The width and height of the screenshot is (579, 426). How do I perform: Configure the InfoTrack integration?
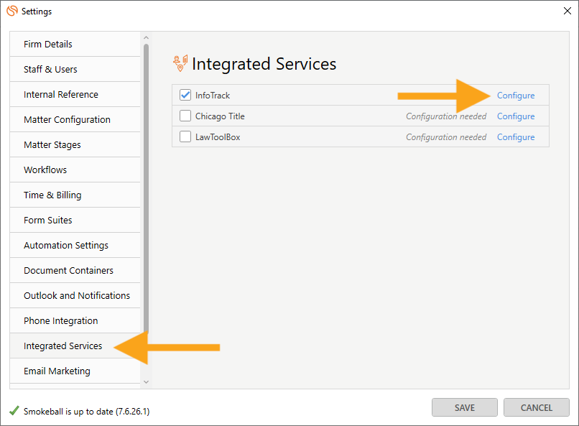tap(516, 95)
